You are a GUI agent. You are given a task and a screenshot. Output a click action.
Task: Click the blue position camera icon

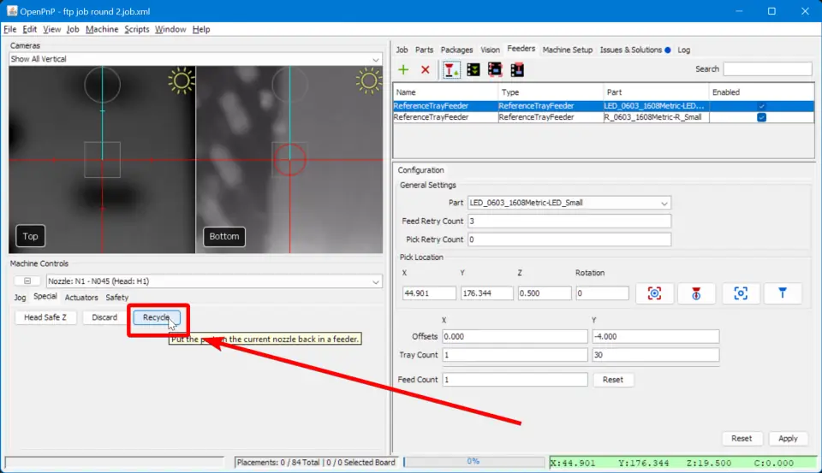741,293
